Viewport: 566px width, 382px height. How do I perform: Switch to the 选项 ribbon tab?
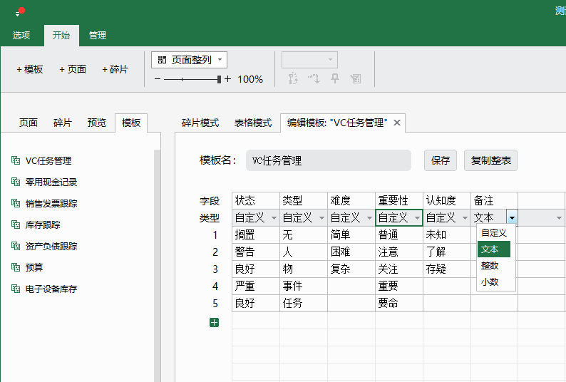coord(21,36)
